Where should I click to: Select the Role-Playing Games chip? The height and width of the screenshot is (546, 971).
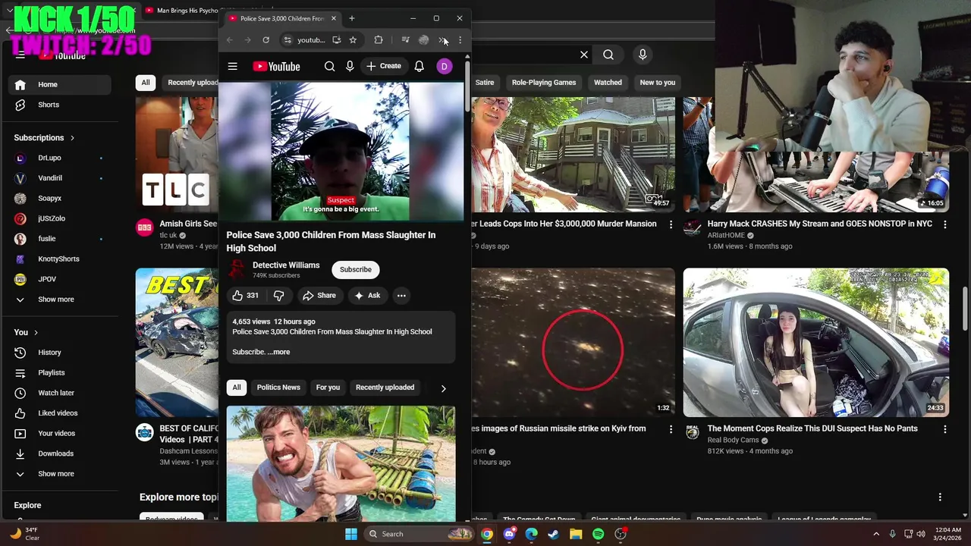click(x=544, y=83)
